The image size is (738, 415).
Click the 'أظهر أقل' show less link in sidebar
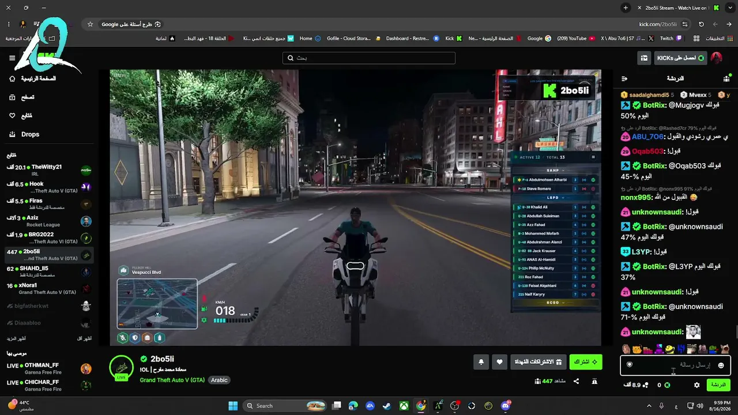pos(84,338)
